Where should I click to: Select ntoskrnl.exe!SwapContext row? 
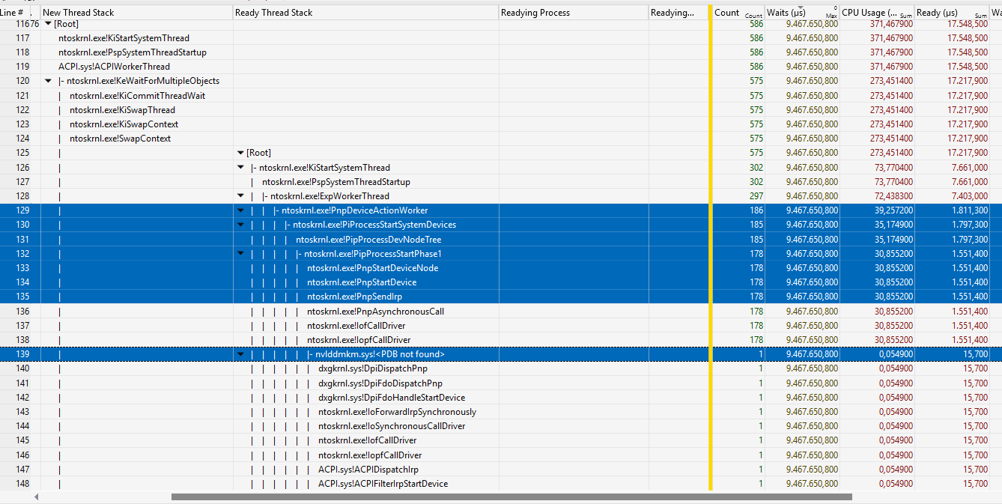(x=120, y=139)
